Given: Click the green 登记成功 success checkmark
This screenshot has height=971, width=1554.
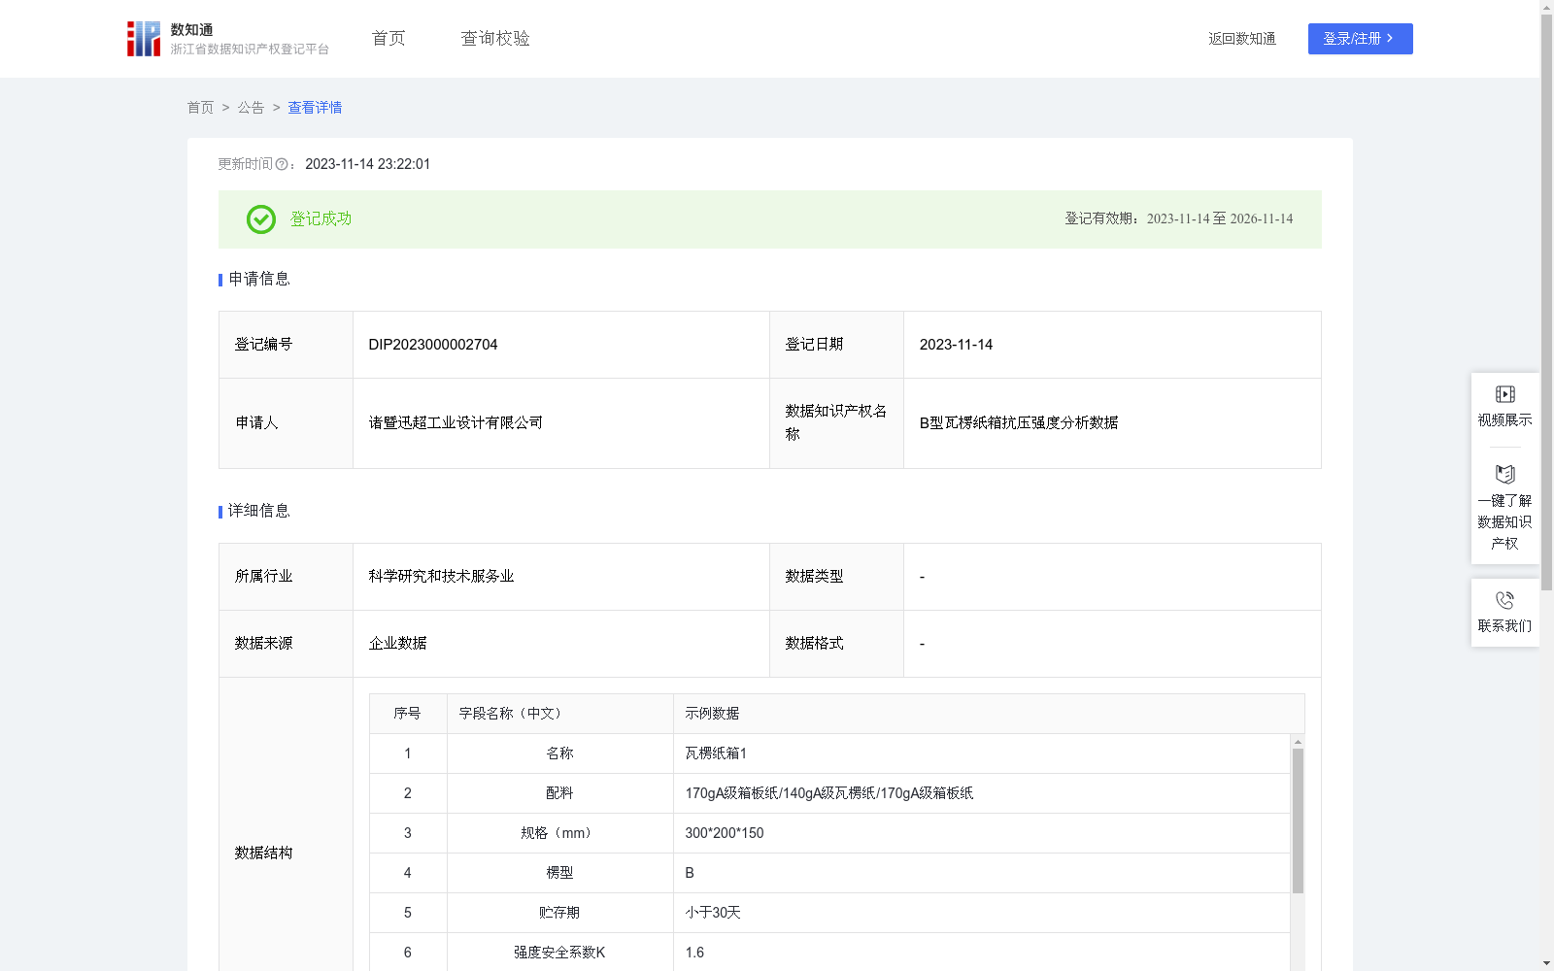Looking at the screenshot, I should [260, 219].
